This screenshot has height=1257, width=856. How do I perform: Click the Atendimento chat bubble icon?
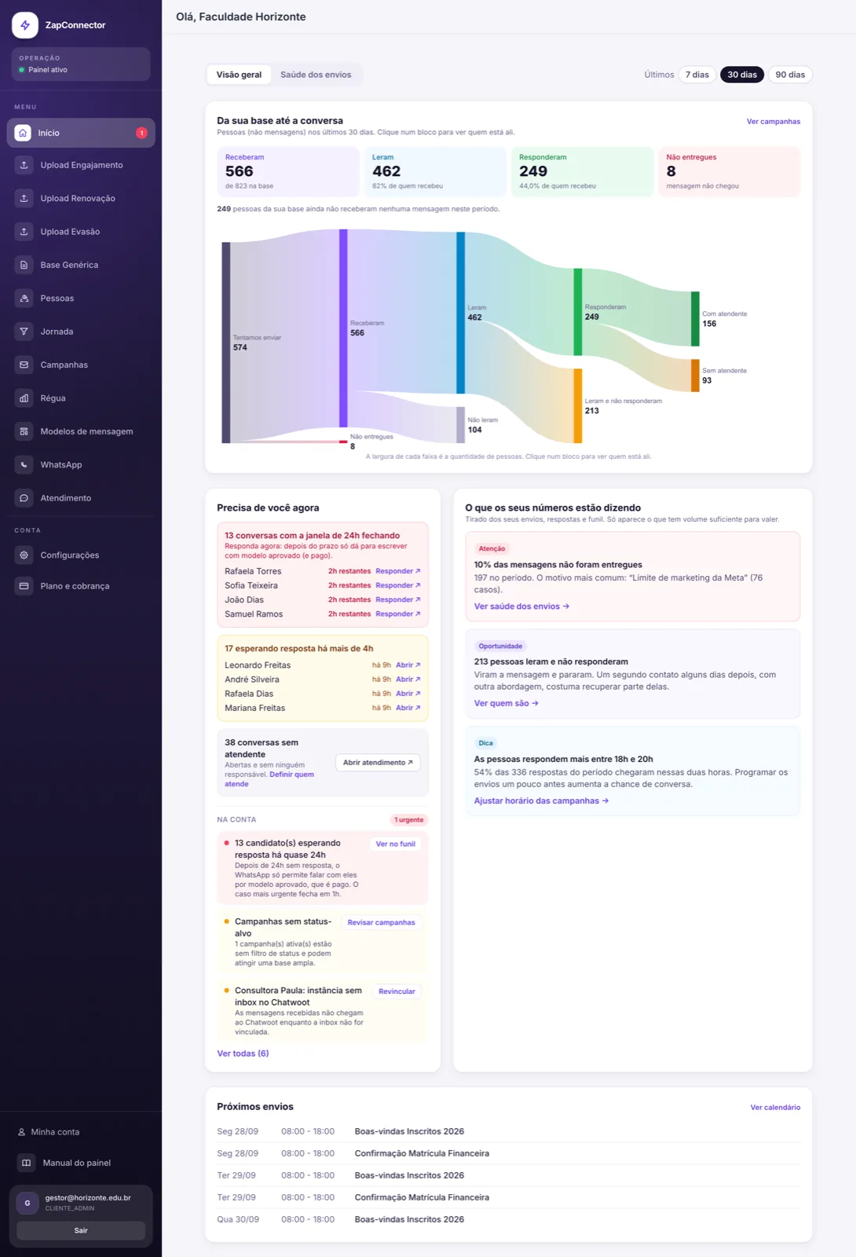[24, 498]
